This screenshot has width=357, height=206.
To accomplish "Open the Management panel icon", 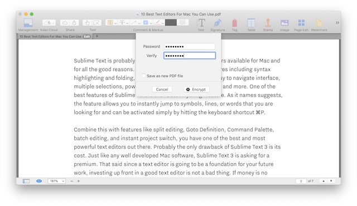I will [x=28, y=23].
